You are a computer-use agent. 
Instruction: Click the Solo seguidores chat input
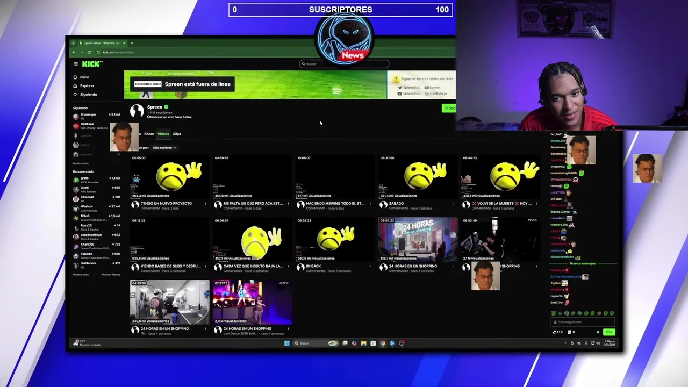point(583,322)
